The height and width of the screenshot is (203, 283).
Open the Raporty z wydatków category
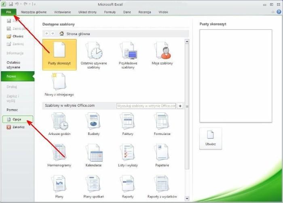[x=162, y=187]
